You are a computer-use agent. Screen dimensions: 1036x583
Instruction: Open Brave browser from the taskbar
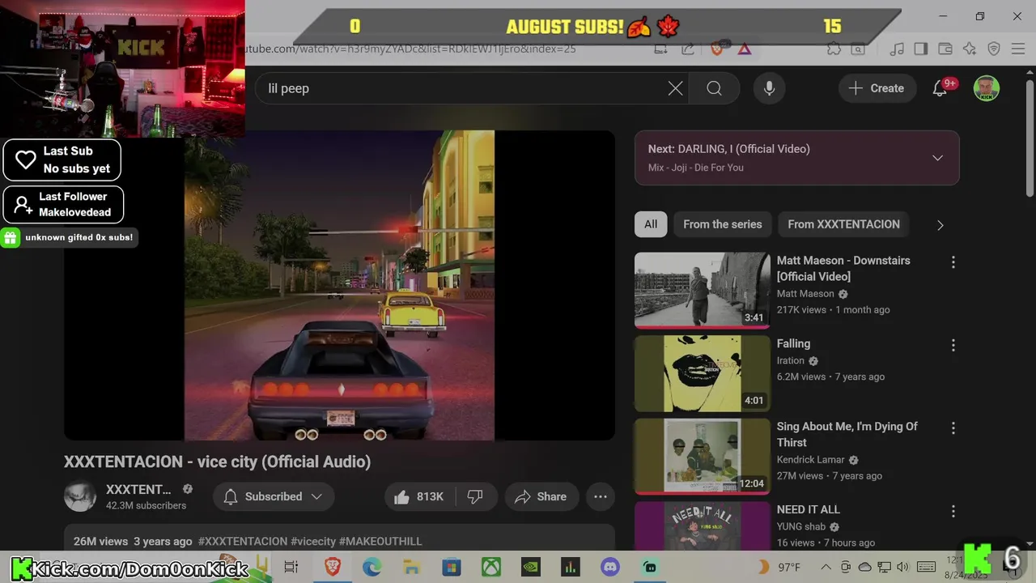coord(333,567)
